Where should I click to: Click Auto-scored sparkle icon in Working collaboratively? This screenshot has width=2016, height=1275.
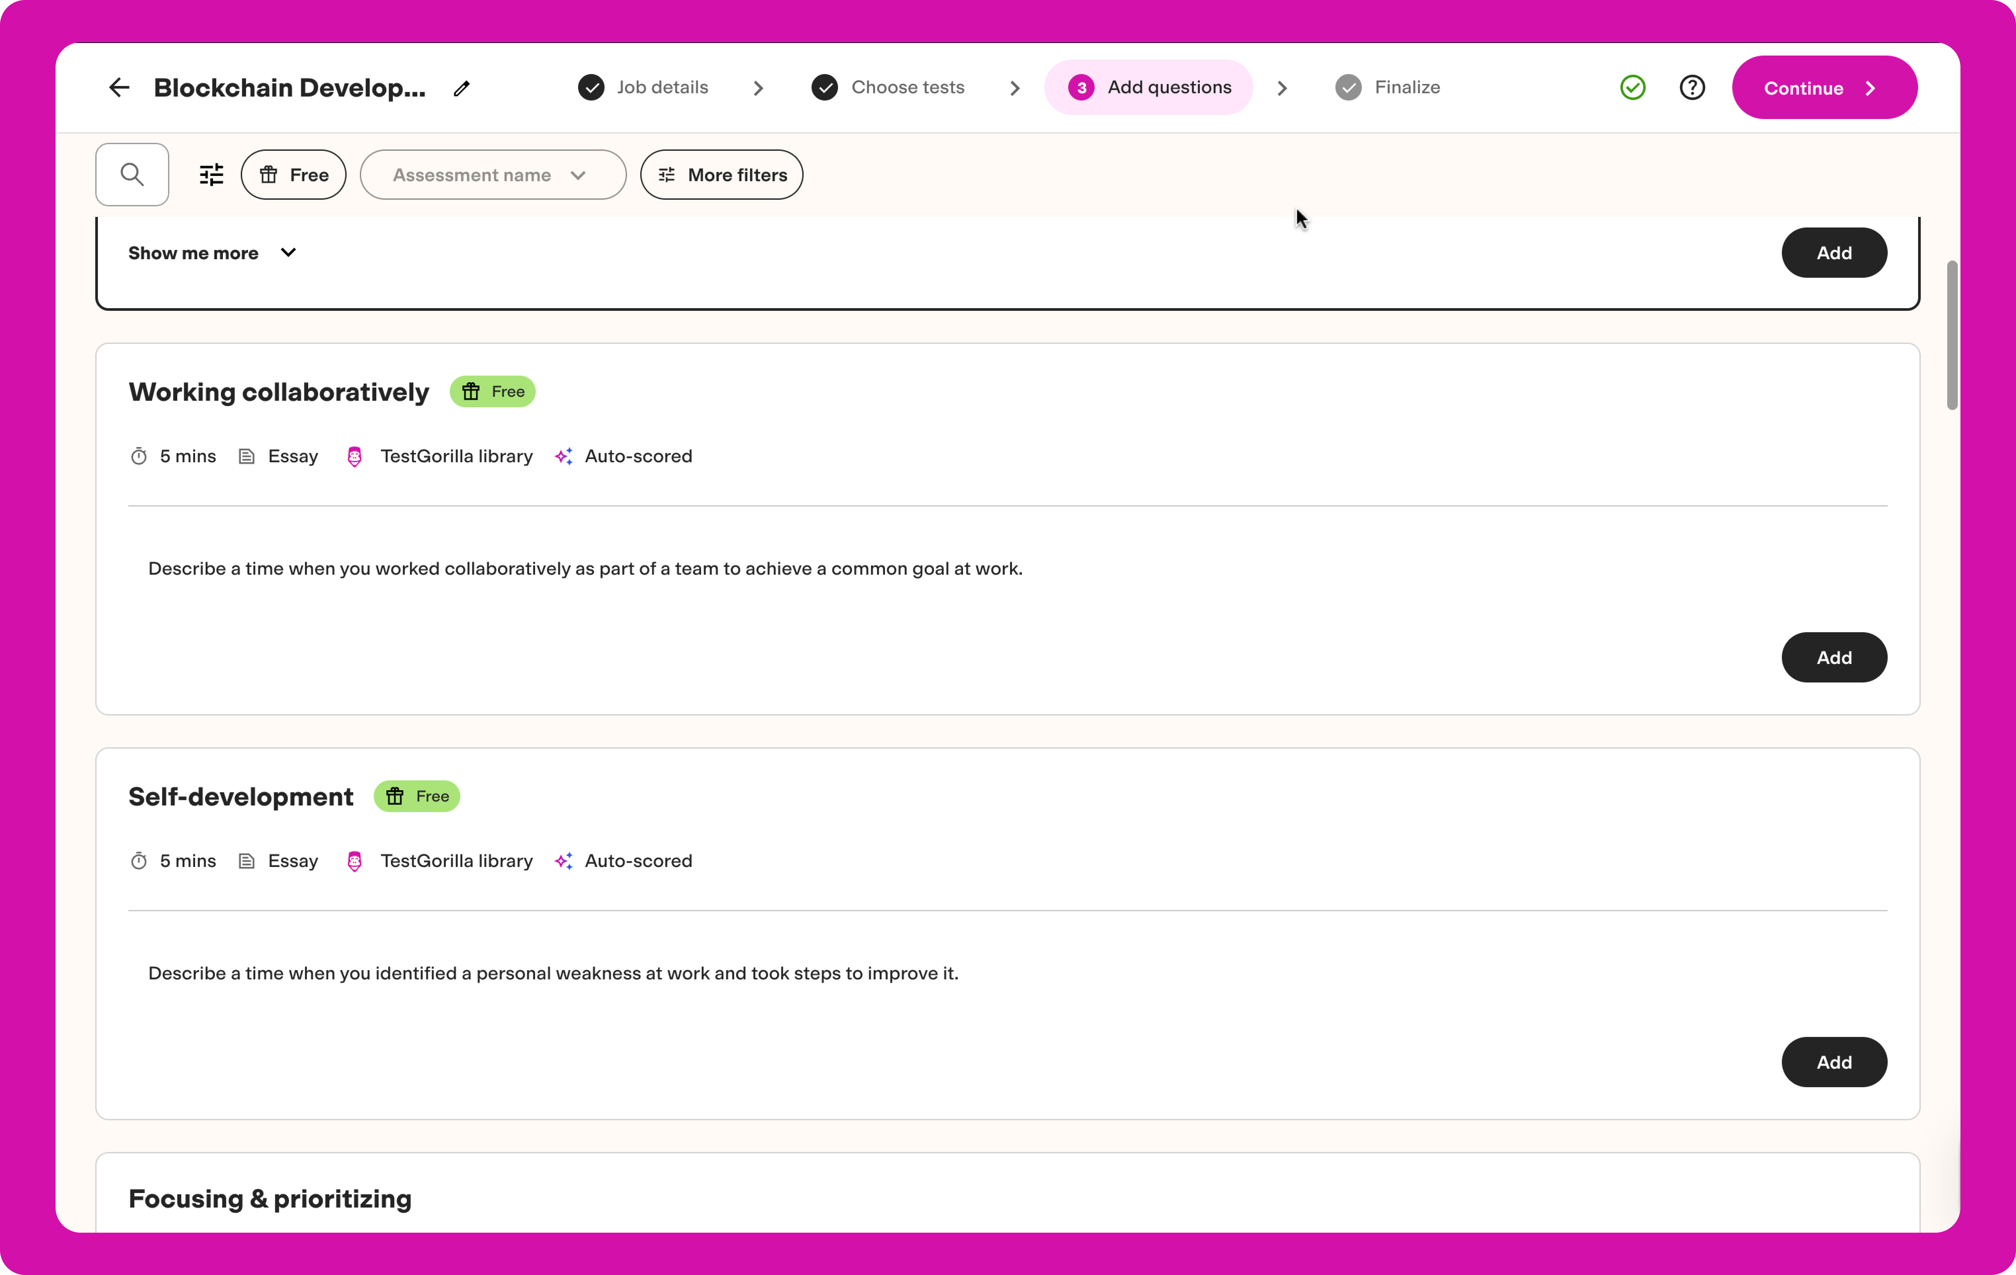[x=564, y=456]
